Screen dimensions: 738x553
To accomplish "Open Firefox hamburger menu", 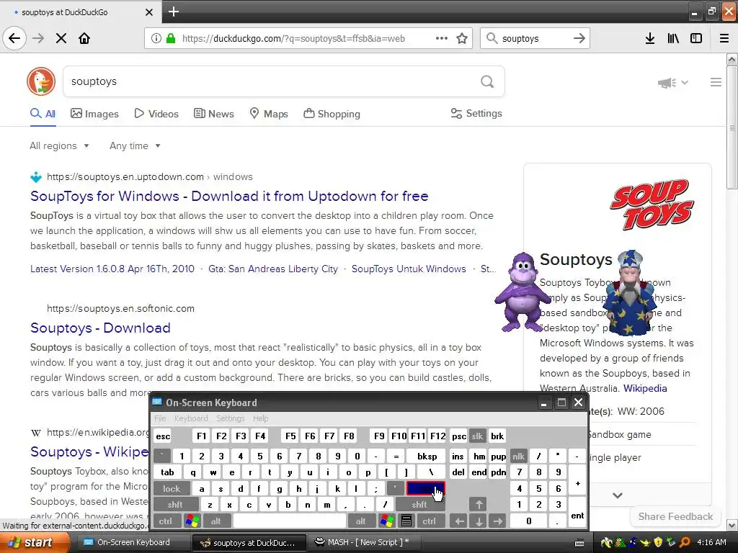I will click(724, 39).
